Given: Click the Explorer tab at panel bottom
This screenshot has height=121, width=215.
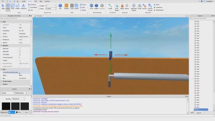Looking at the screenshot, I should click(199, 113).
